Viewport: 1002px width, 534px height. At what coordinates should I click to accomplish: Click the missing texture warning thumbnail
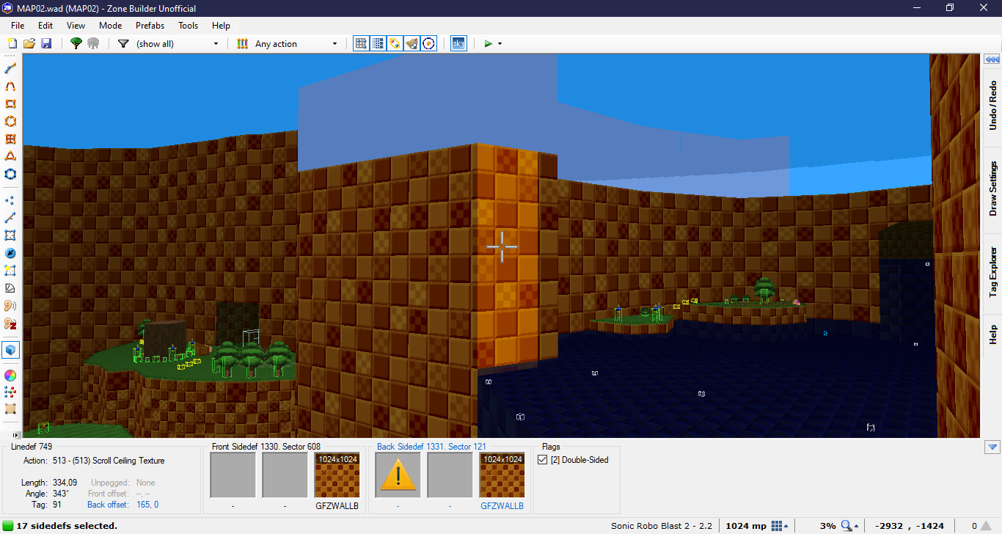coord(398,475)
